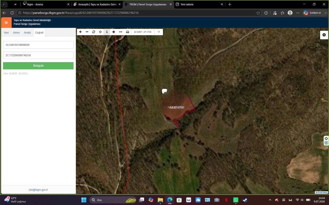Screen dimensions: 329x205
Task: Activate the crosshair locate tool
Action: (x=100, y=32)
